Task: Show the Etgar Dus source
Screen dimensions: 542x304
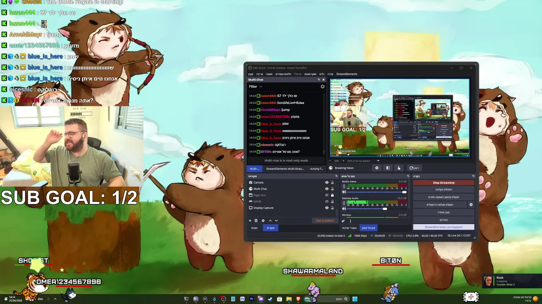Action: pos(326,195)
